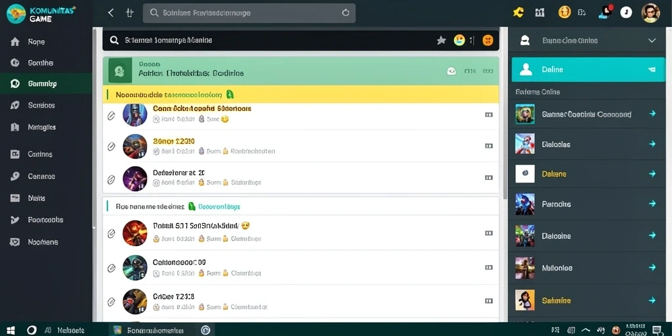Open arrow next to yellow Salenine

click(652, 300)
